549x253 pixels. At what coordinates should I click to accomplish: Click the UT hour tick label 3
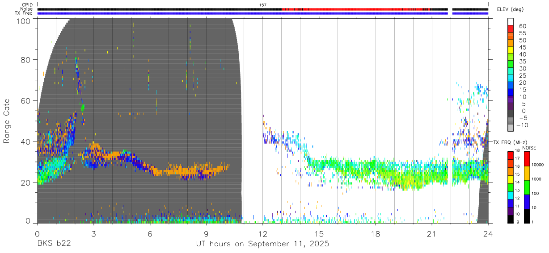93,233
